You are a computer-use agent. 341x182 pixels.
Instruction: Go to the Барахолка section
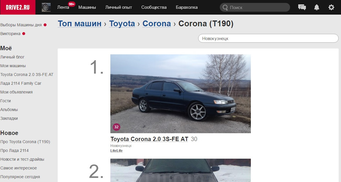pyautogui.click(x=186, y=7)
